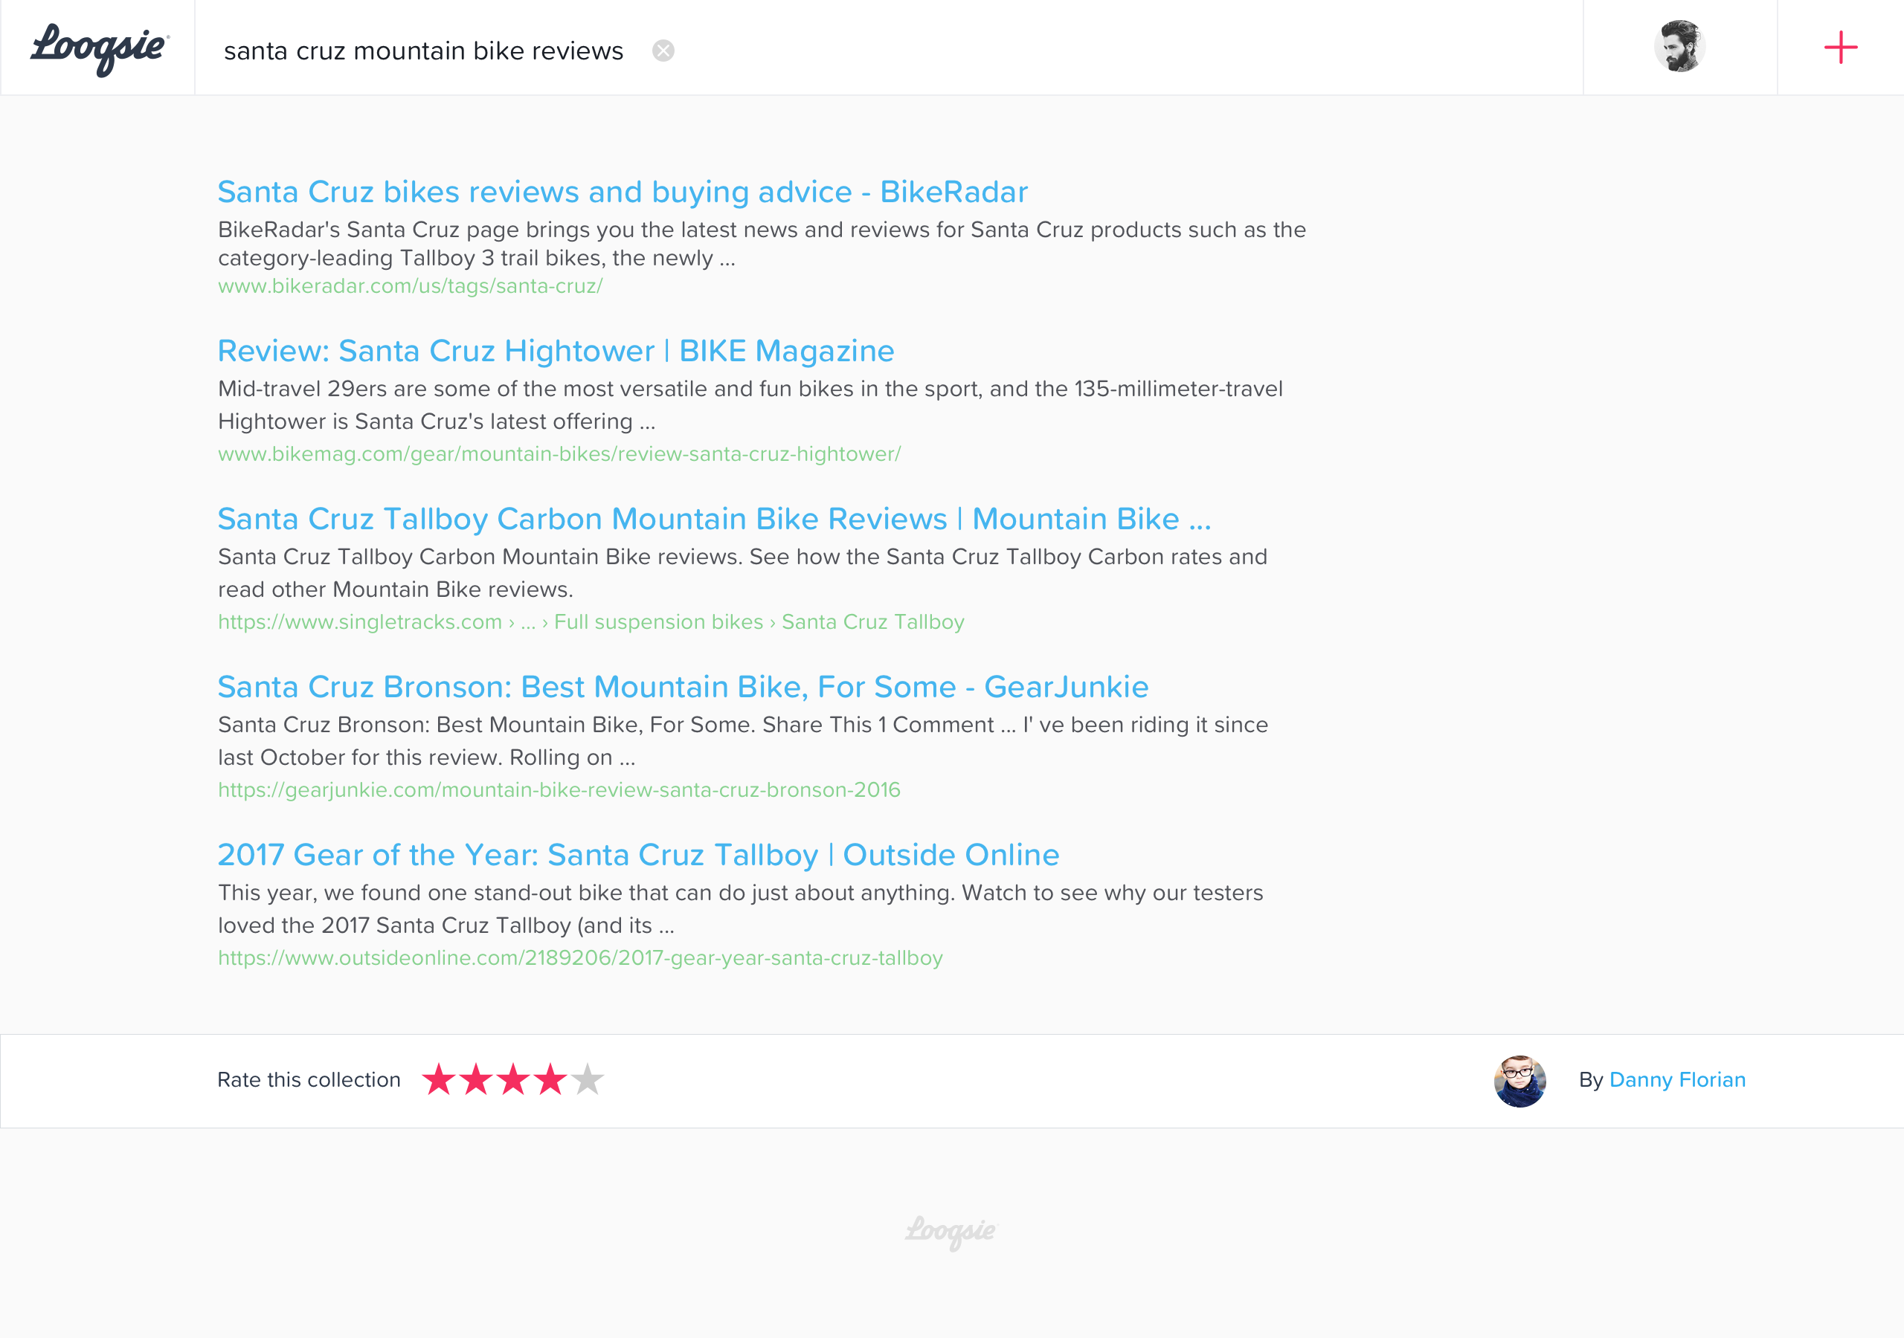
Task: Focus the search field with bike query
Action: coord(423,51)
